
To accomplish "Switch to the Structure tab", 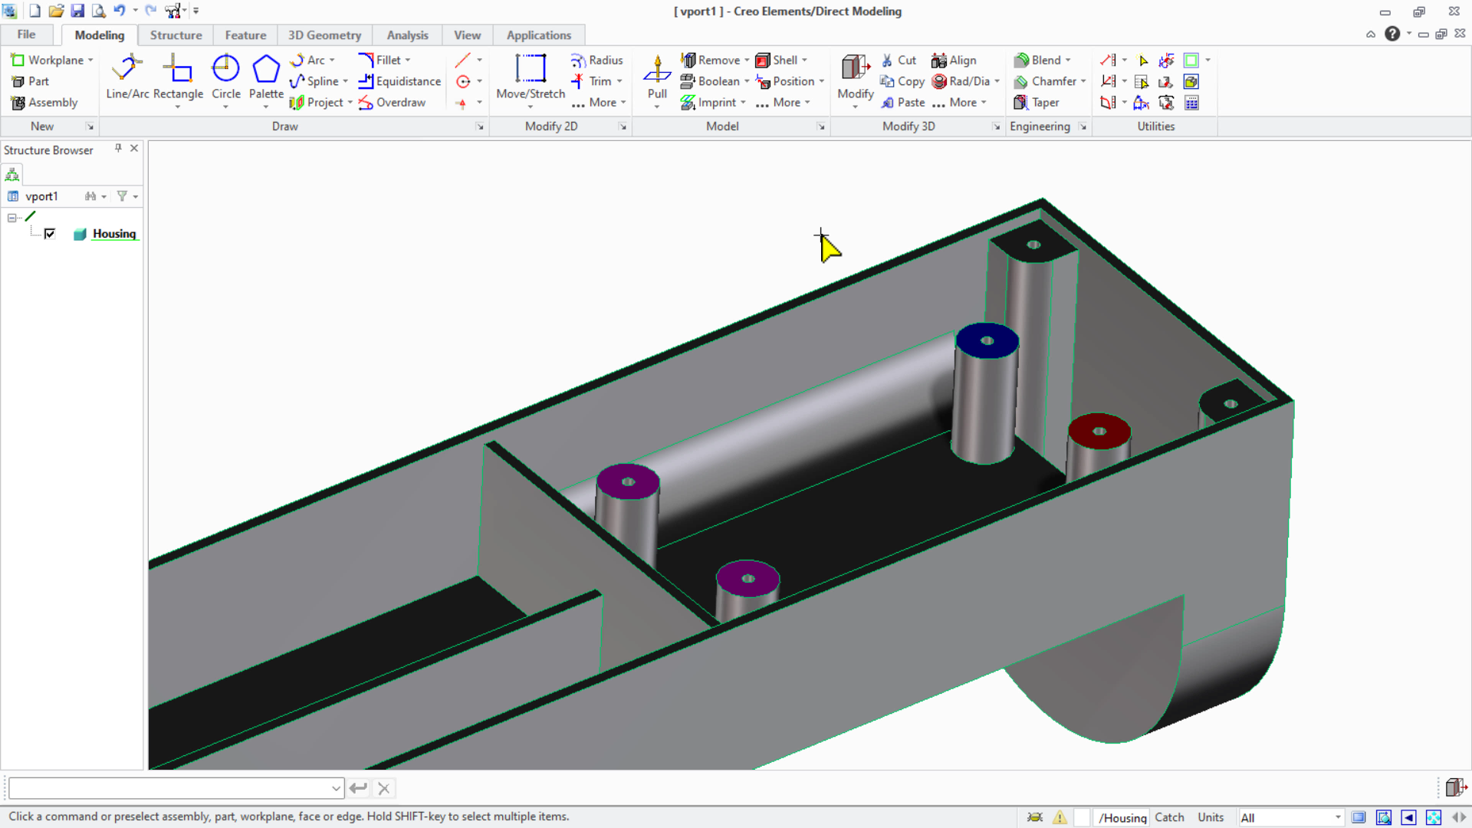I will coord(176,35).
